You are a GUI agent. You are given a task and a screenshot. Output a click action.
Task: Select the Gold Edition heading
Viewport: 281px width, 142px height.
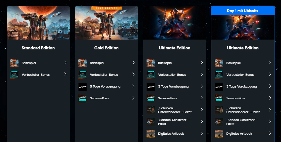pyautogui.click(x=106, y=48)
